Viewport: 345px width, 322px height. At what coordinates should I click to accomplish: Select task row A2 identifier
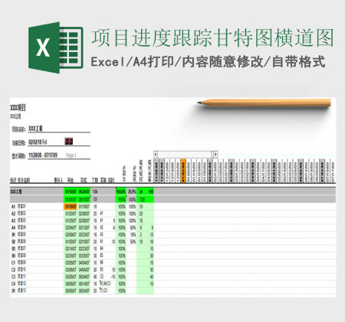[13, 213]
